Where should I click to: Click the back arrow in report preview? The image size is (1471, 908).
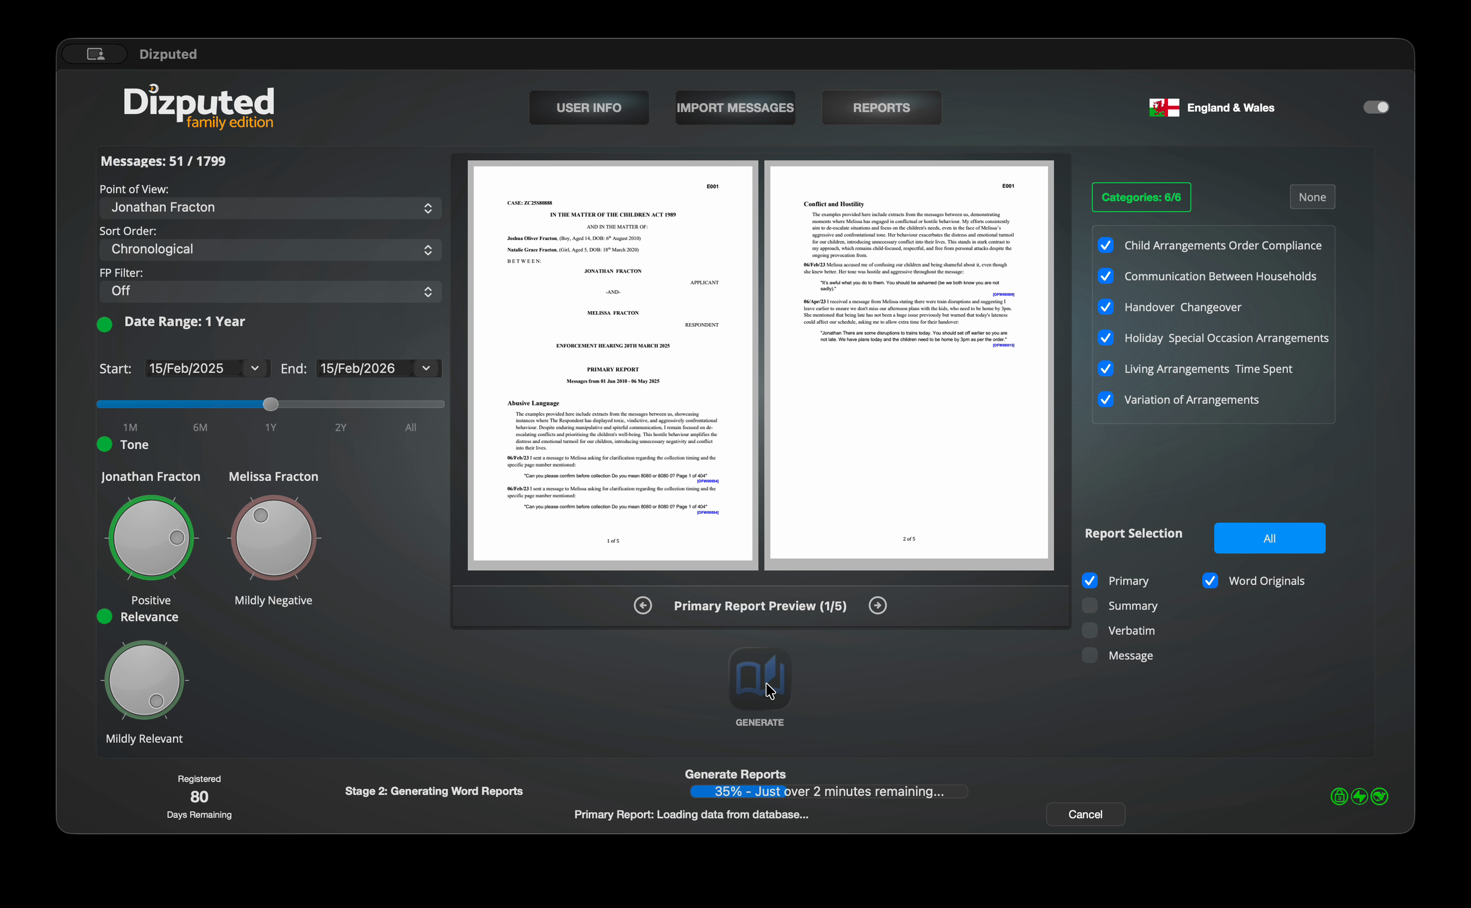pyautogui.click(x=643, y=606)
